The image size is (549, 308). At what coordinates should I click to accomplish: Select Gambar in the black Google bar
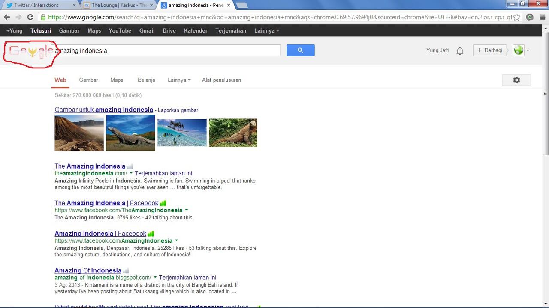click(x=69, y=31)
